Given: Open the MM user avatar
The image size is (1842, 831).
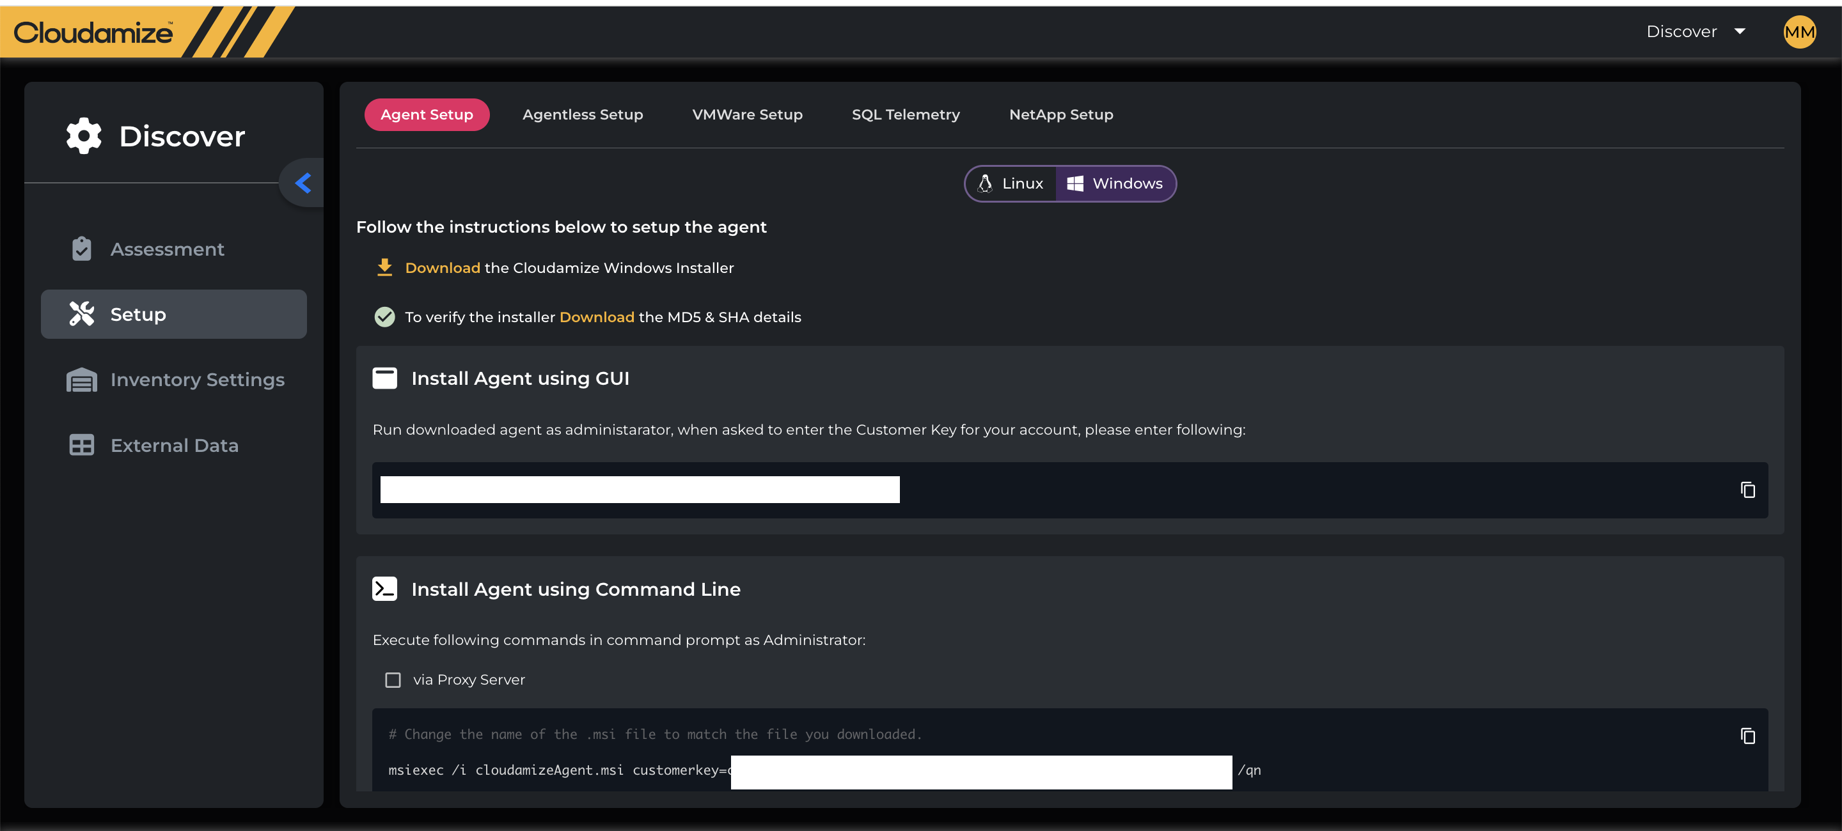Looking at the screenshot, I should click(1799, 32).
